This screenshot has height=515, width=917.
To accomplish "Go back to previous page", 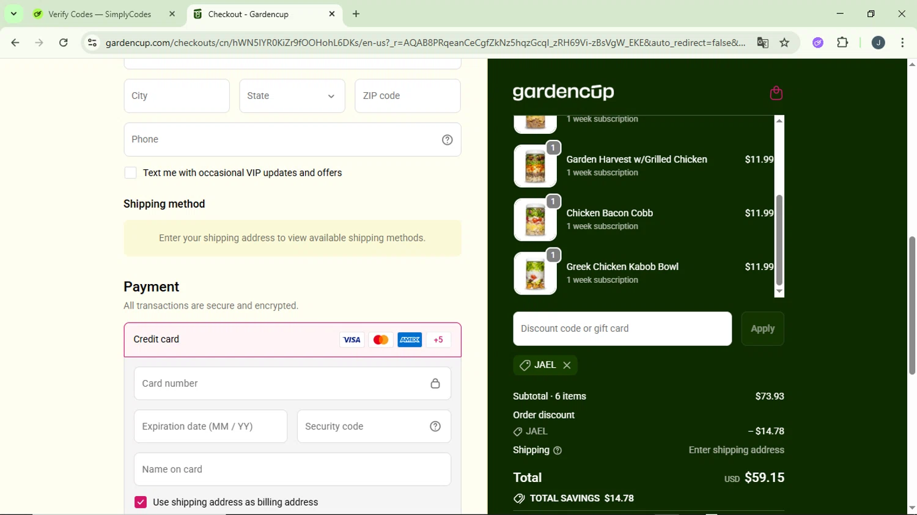I will point(15,43).
